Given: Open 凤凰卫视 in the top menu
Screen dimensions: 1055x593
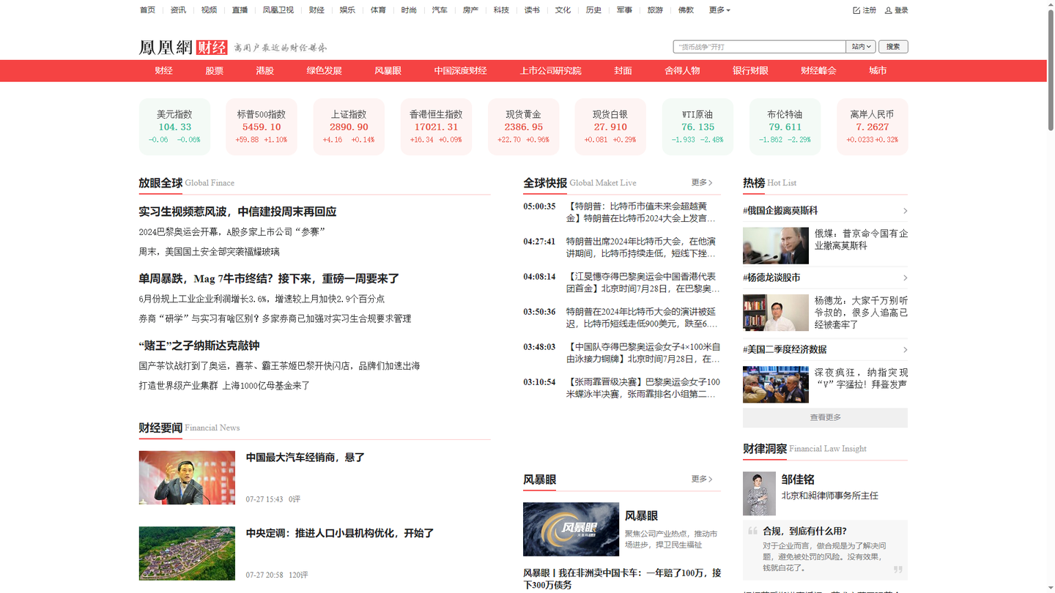Looking at the screenshot, I should click(x=278, y=10).
